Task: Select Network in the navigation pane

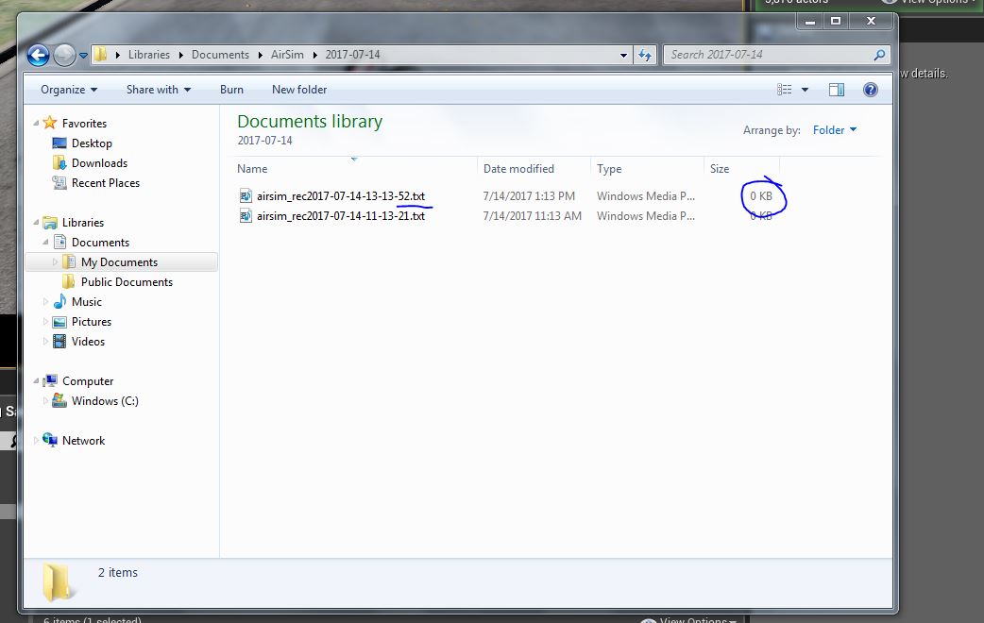Action: pos(83,441)
